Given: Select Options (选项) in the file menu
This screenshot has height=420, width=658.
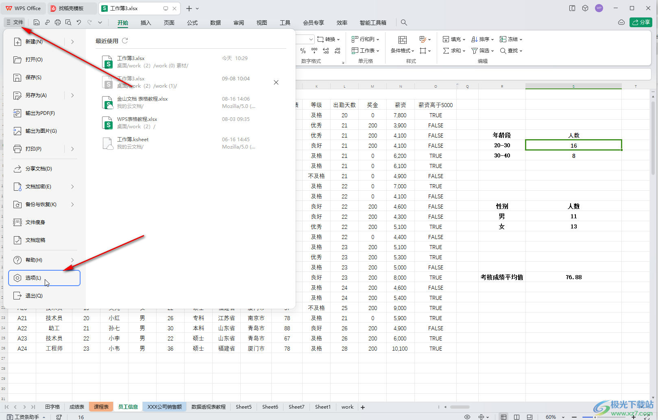Looking at the screenshot, I should tap(44, 278).
